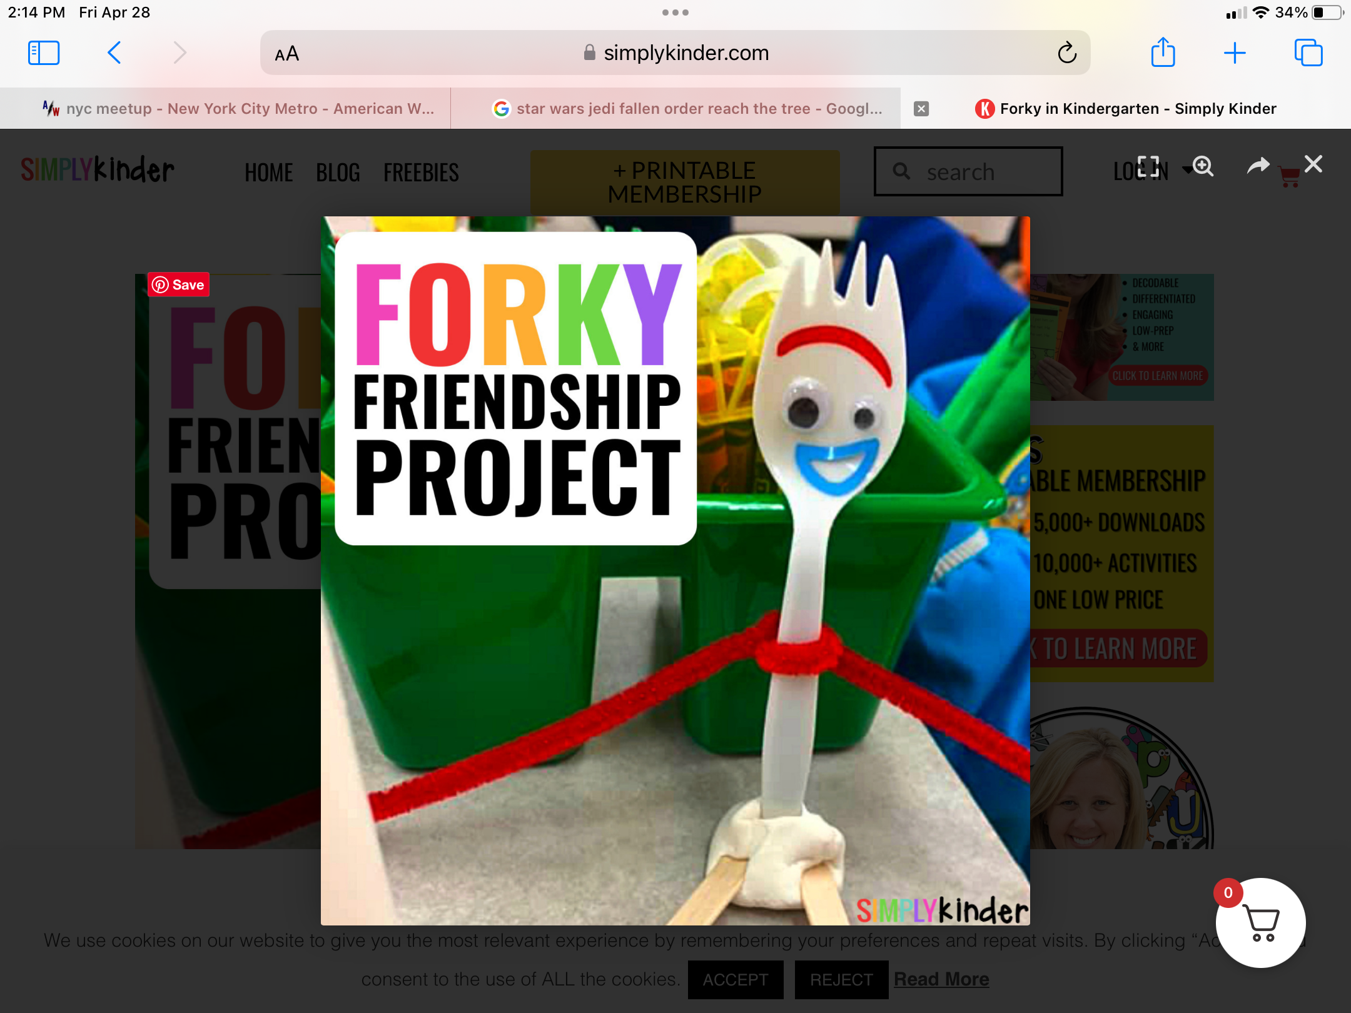Open the three-dot multitasking menu

(675, 13)
